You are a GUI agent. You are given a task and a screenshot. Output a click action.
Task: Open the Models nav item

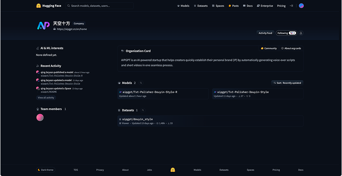[x=183, y=6]
